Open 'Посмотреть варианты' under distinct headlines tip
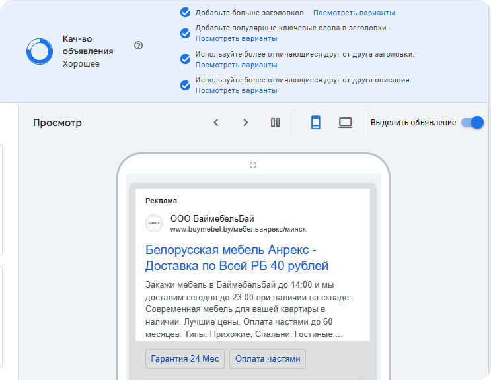The image size is (491, 380). pyautogui.click(x=236, y=65)
